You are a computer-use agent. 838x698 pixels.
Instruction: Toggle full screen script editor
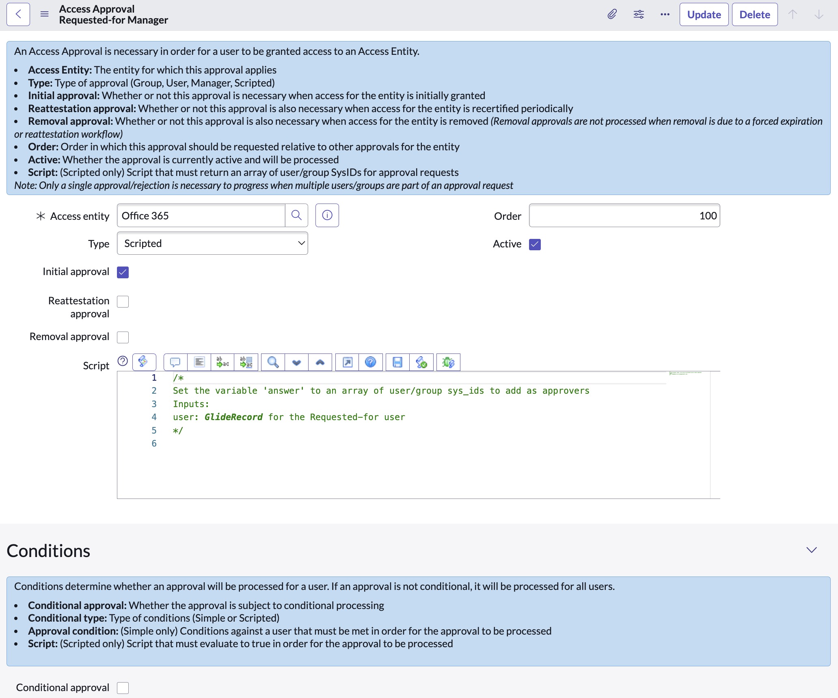point(348,362)
